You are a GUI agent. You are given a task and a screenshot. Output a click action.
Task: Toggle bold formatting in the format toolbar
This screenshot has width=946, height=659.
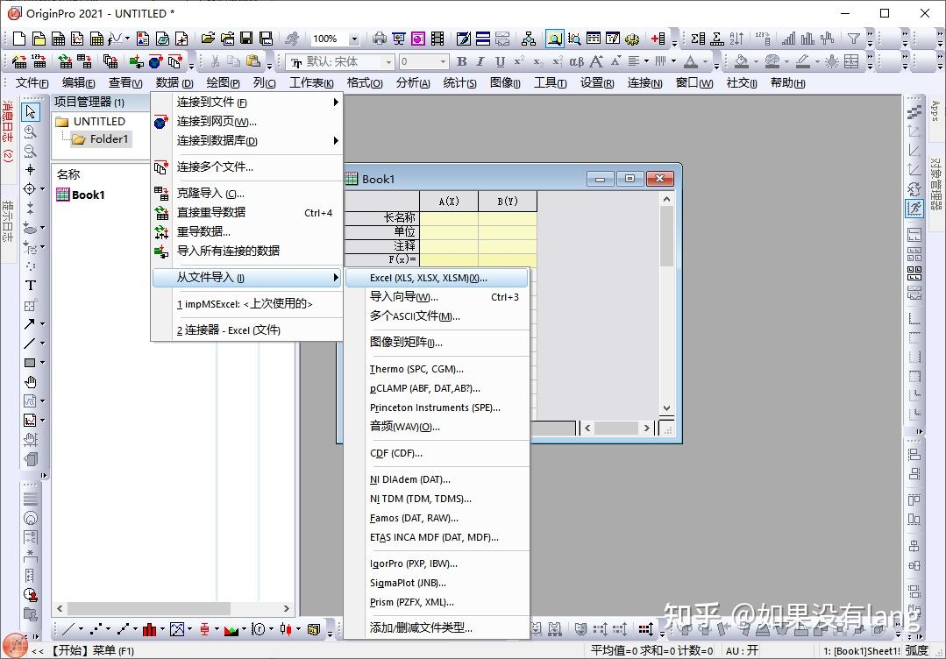coord(462,61)
